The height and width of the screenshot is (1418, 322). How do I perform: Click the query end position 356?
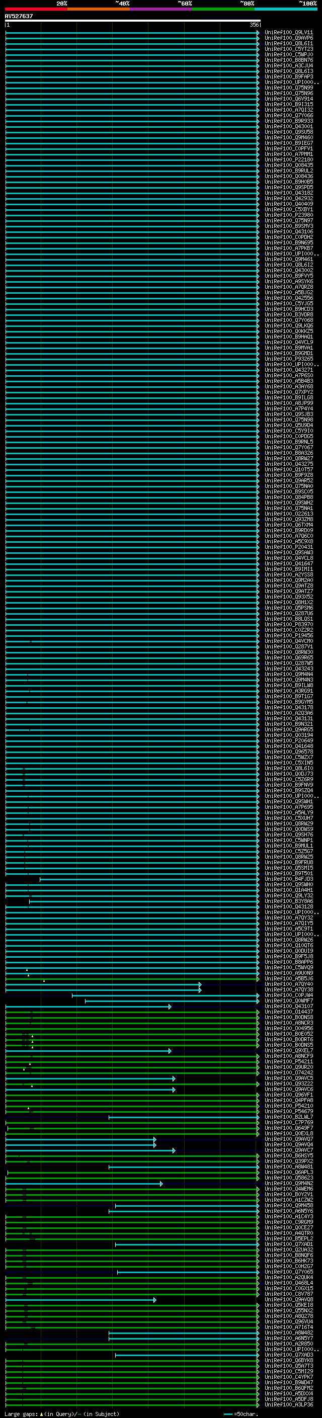tap(254, 25)
